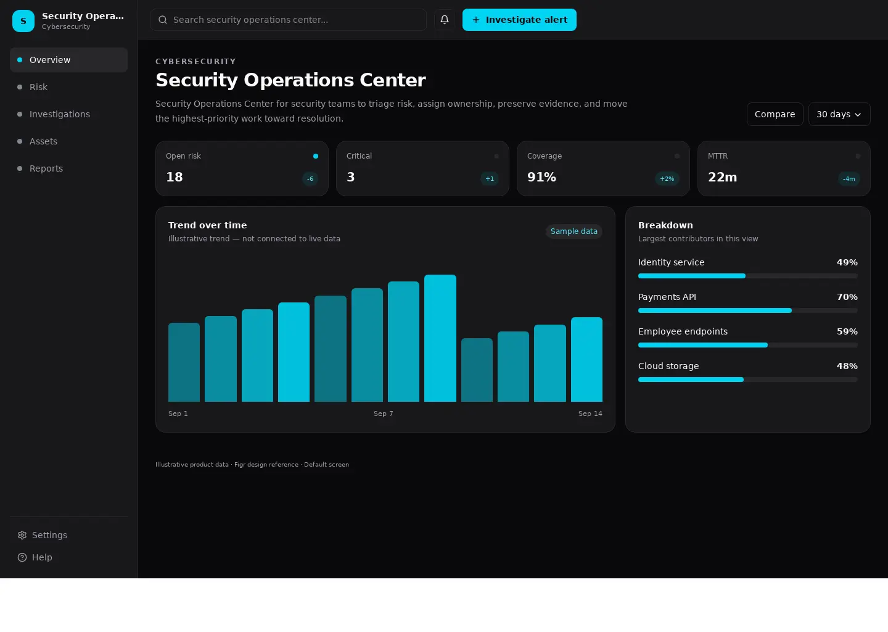This screenshot has width=888, height=632.
Task: Click the Employee endpoints 59% value
Action: coord(847,331)
